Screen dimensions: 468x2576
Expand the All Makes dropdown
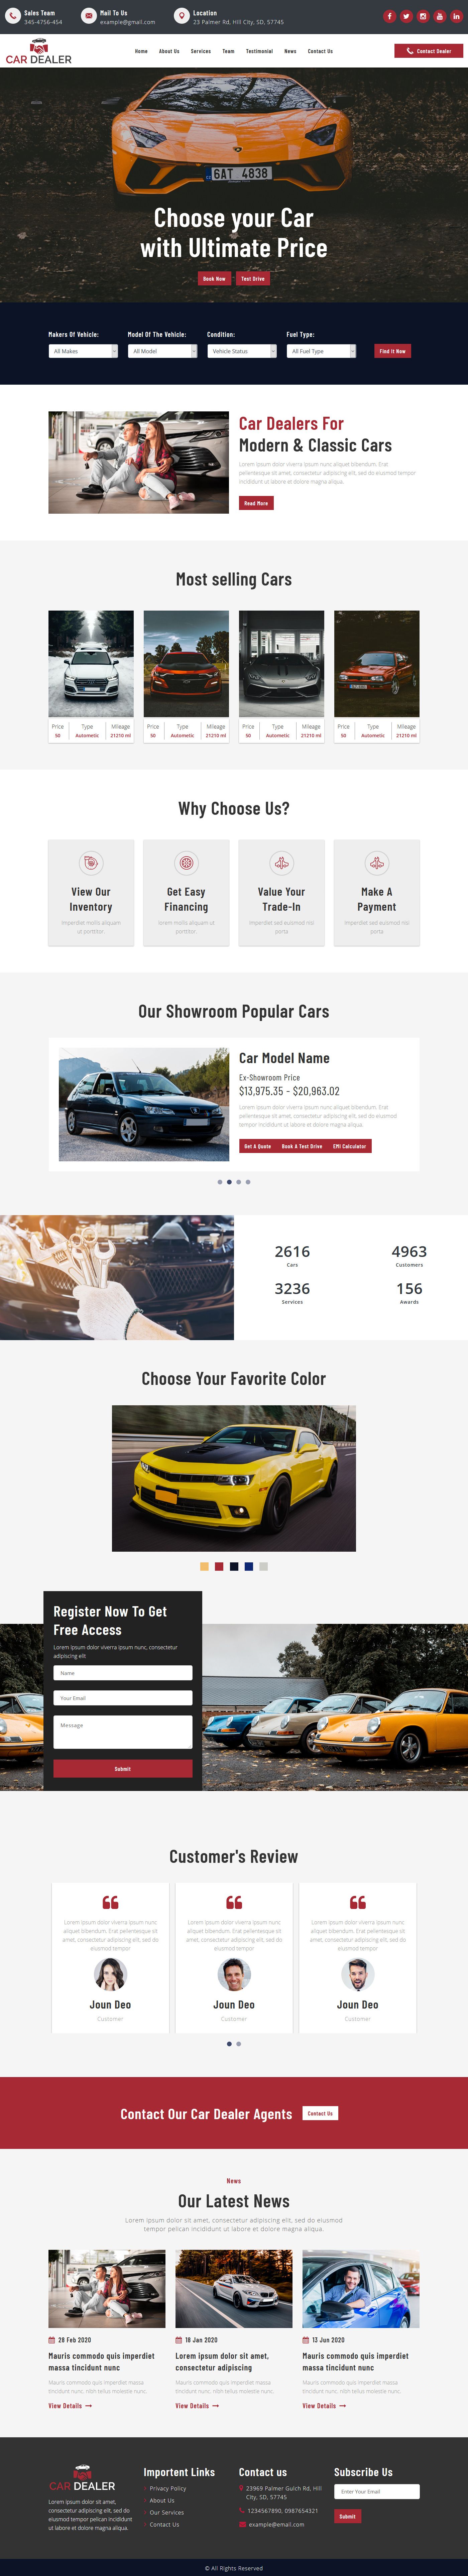tap(84, 351)
